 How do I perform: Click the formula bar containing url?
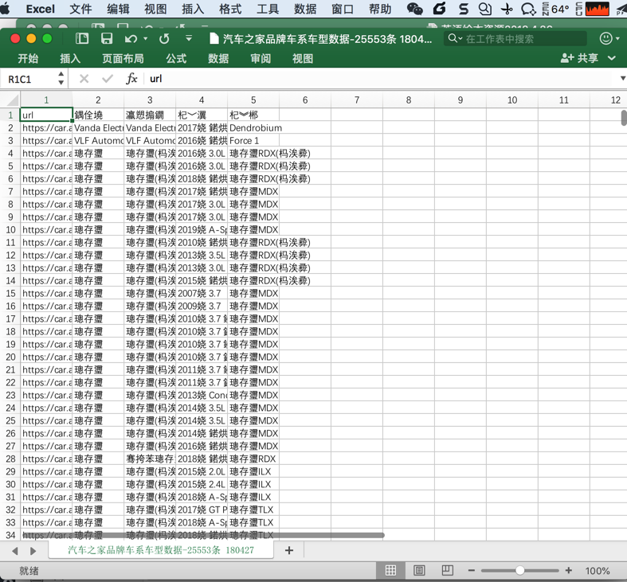click(382, 79)
